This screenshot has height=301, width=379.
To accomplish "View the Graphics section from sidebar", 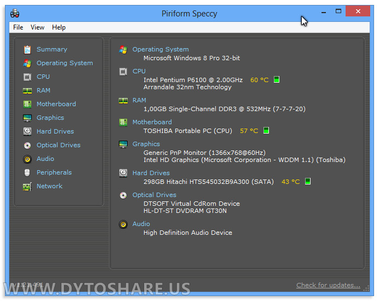I will [50, 118].
